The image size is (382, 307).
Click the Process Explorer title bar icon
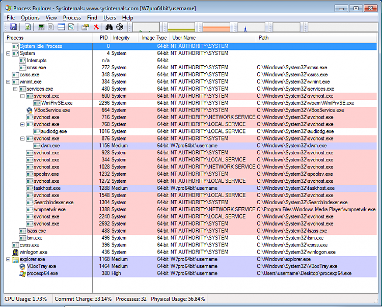click(8, 8)
